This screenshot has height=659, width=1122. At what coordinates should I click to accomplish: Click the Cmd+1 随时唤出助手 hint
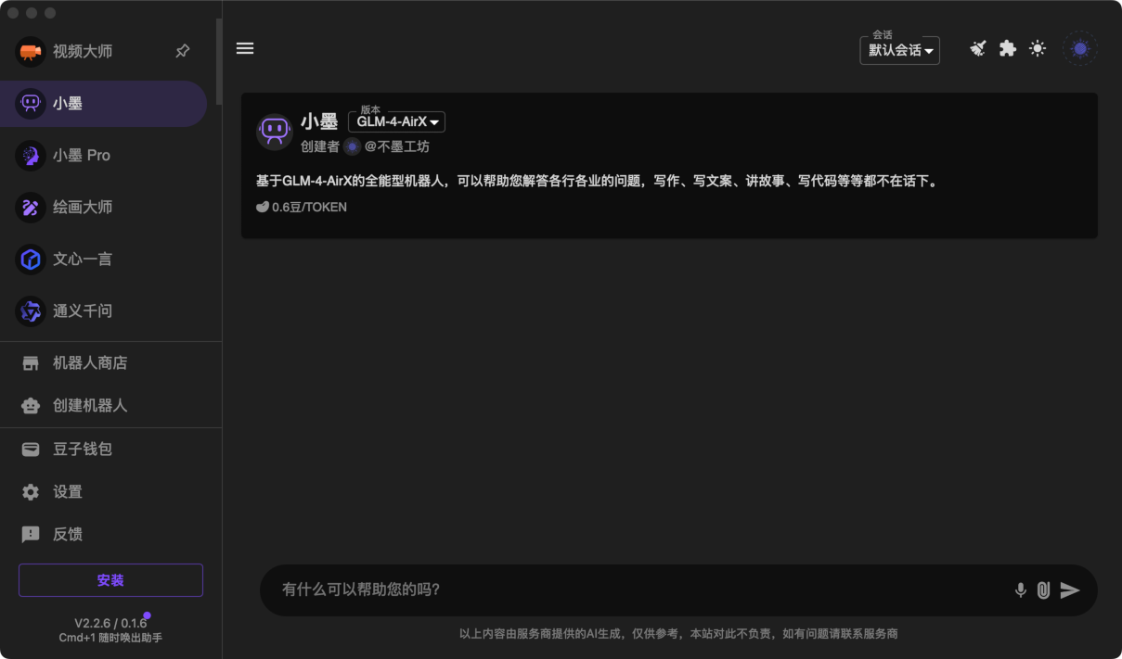pyautogui.click(x=110, y=638)
